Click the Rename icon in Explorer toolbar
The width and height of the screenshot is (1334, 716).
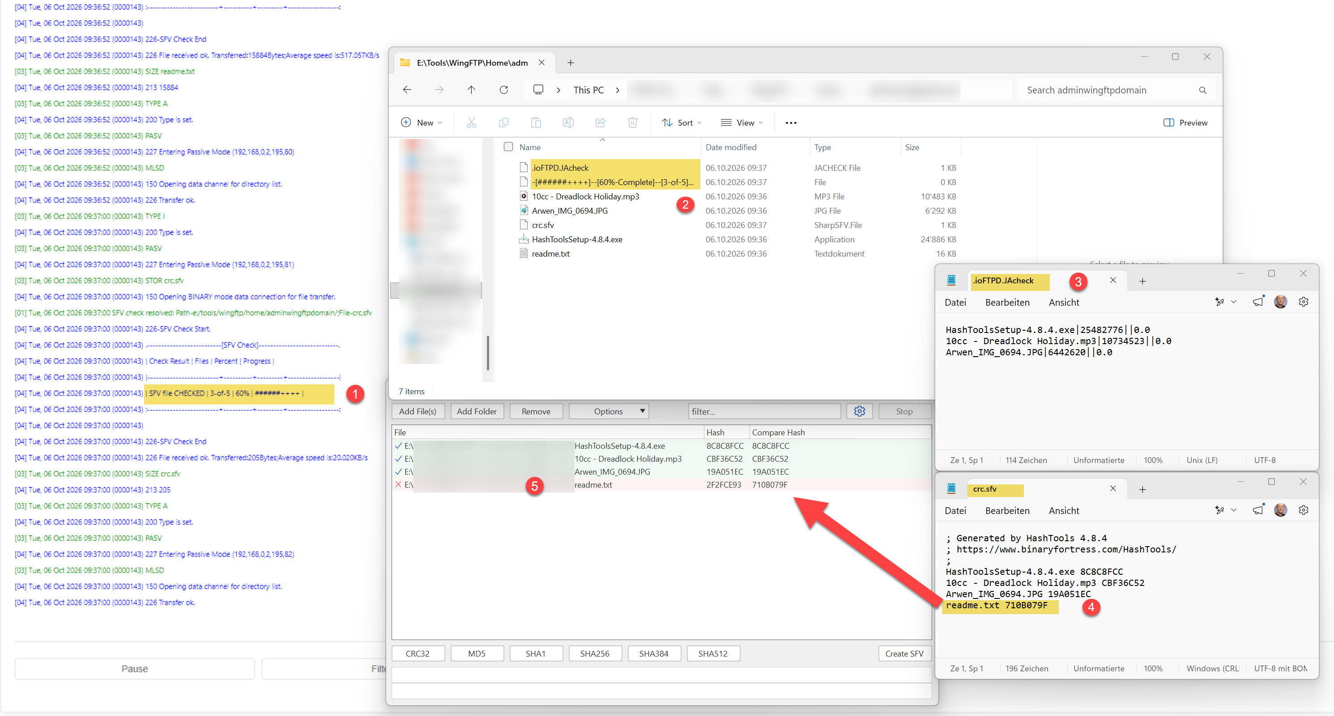pyautogui.click(x=568, y=122)
